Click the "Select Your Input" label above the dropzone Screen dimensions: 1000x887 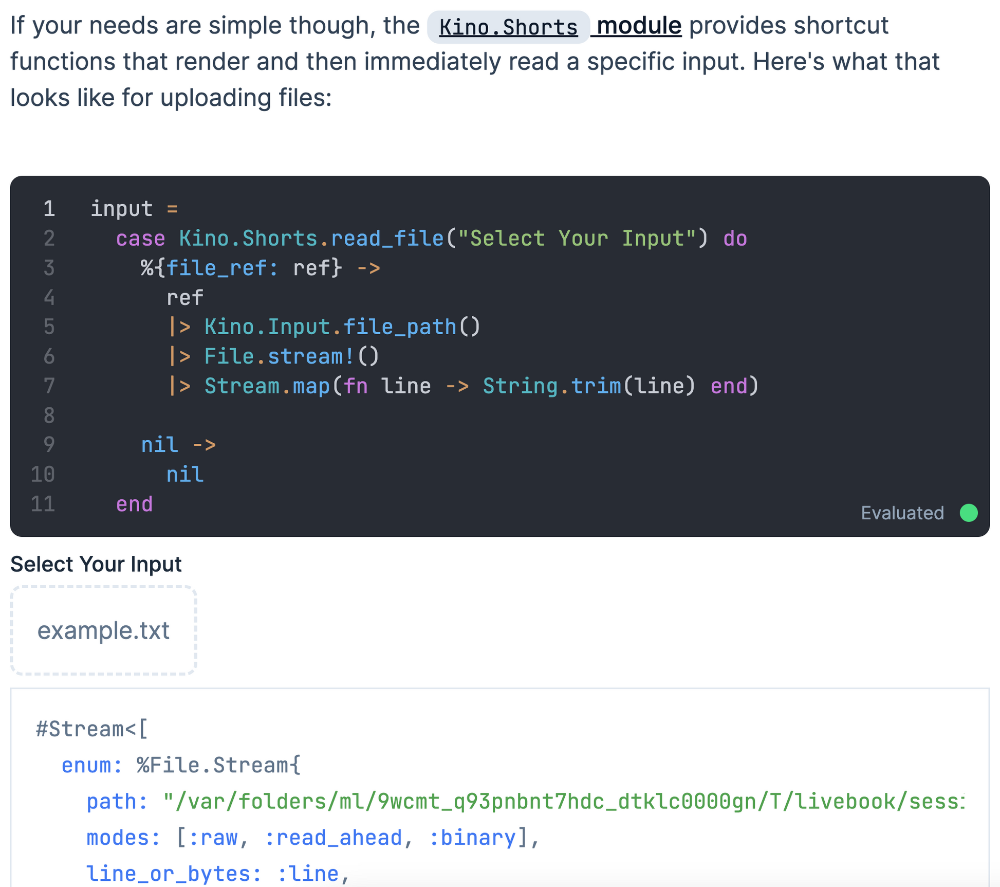[96, 564]
